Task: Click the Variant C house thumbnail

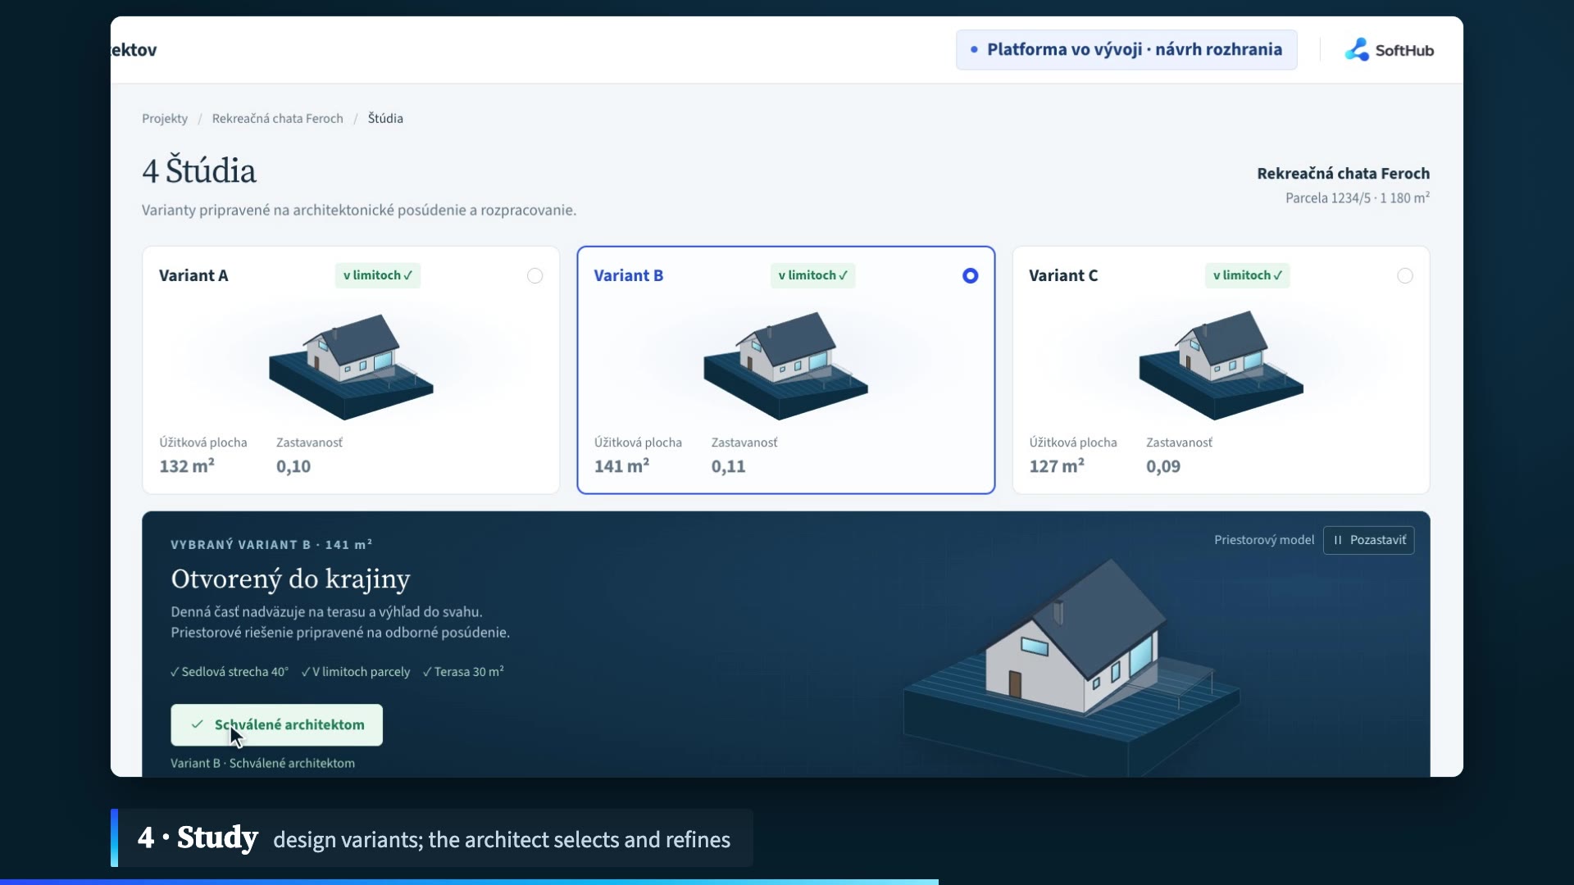Action: click(x=1221, y=365)
